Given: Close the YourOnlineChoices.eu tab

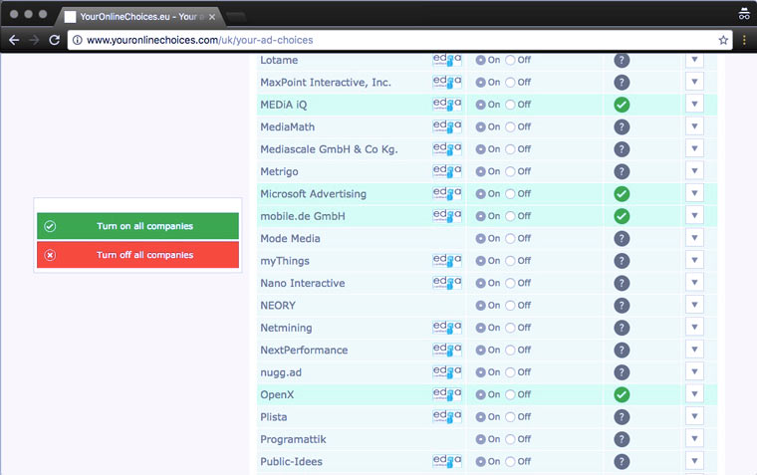Looking at the screenshot, I should (x=212, y=17).
